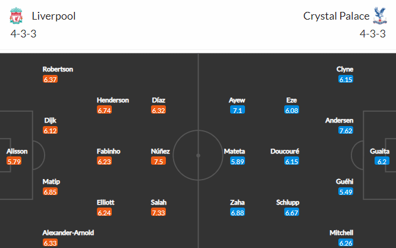Open Fabinho's player details
This screenshot has width=396, height=248.
pos(109,151)
